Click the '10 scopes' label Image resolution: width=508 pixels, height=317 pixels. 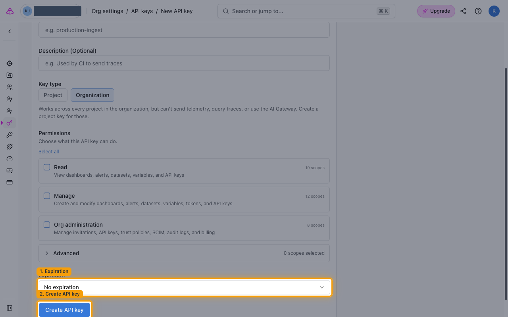coord(315,168)
